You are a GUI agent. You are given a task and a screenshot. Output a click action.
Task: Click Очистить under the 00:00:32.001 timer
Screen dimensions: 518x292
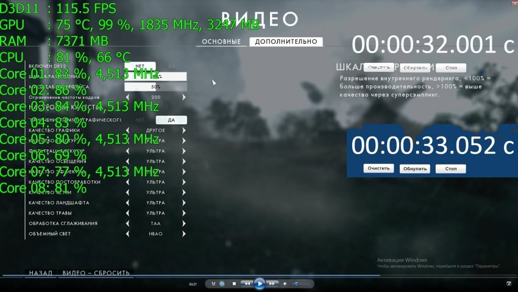379,68
